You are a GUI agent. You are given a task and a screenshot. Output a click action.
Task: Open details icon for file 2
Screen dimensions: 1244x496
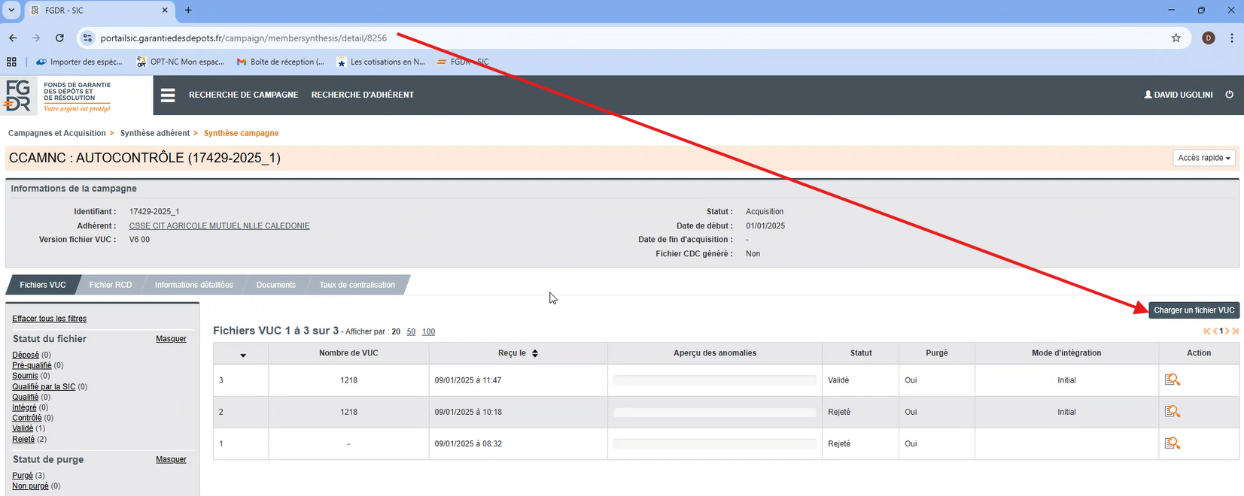1172,412
